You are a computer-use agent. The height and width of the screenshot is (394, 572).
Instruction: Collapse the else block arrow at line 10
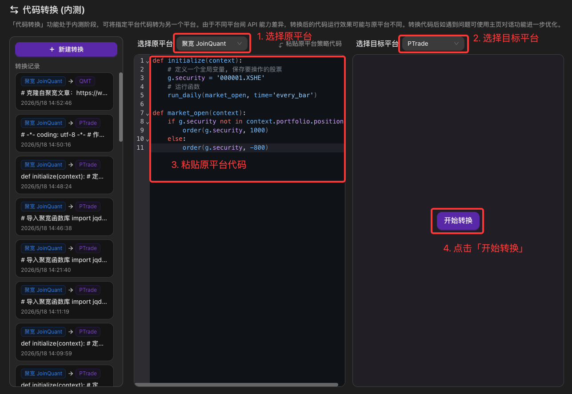[x=148, y=139]
